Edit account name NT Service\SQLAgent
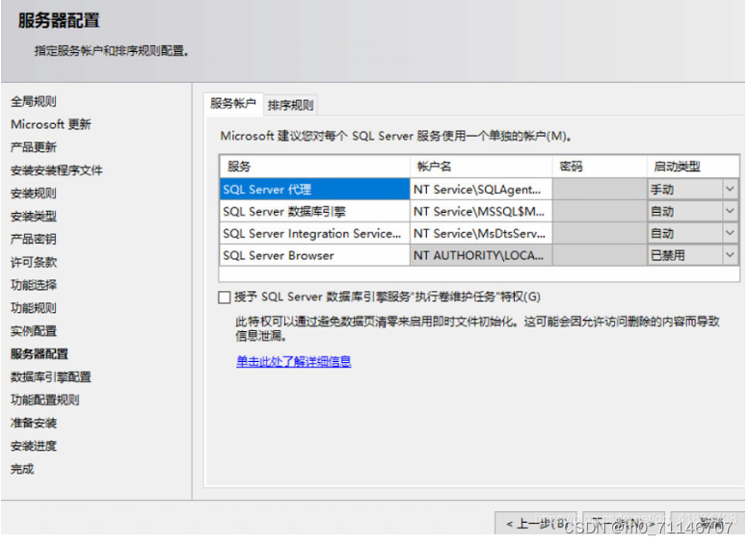 (x=481, y=189)
